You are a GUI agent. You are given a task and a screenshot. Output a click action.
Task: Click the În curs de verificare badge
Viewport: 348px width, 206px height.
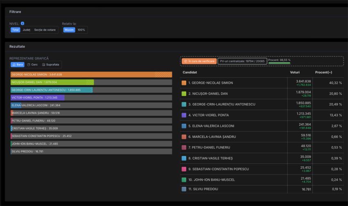pyautogui.click(x=199, y=61)
